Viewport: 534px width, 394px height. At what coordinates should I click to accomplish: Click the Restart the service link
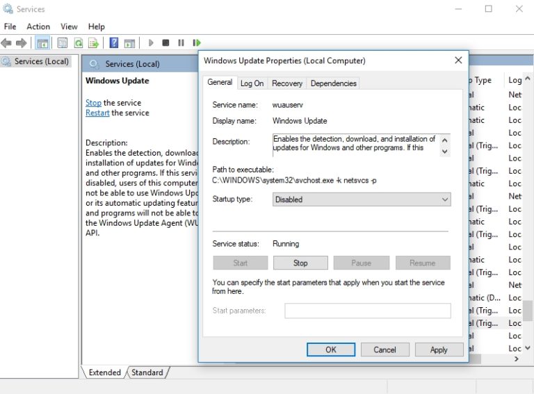97,113
